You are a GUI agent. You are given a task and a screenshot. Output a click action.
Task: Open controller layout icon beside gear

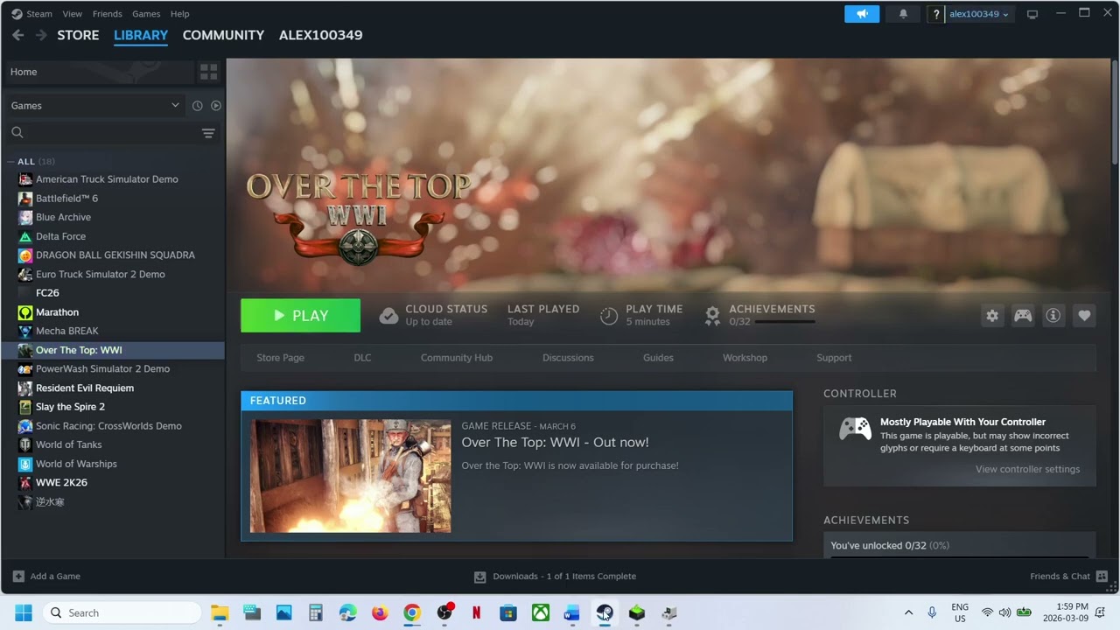(x=1023, y=316)
